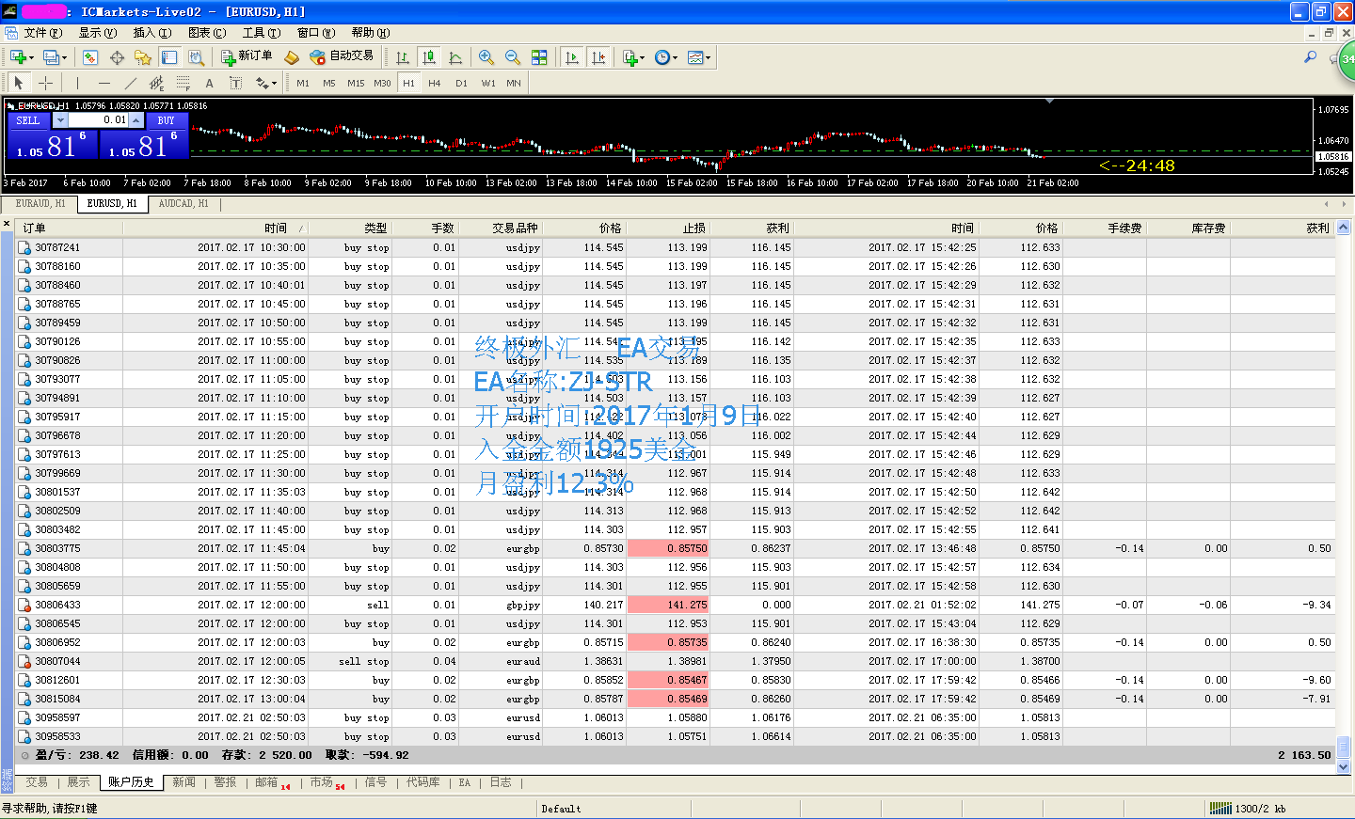This screenshot has height=819, width=1355.
Task: Open the 工具(T) tools menu
Action: tap(262, 33)
